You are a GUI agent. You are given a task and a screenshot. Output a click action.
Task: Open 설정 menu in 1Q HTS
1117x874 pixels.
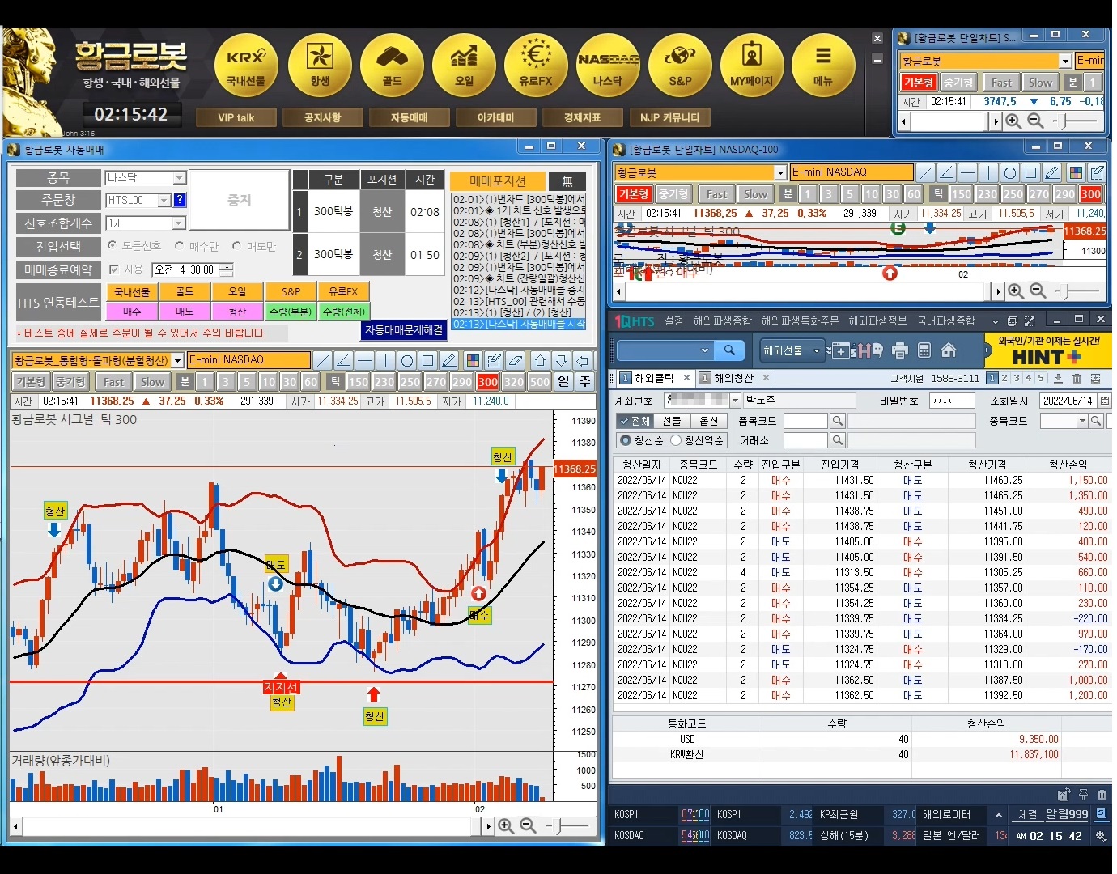674,321
